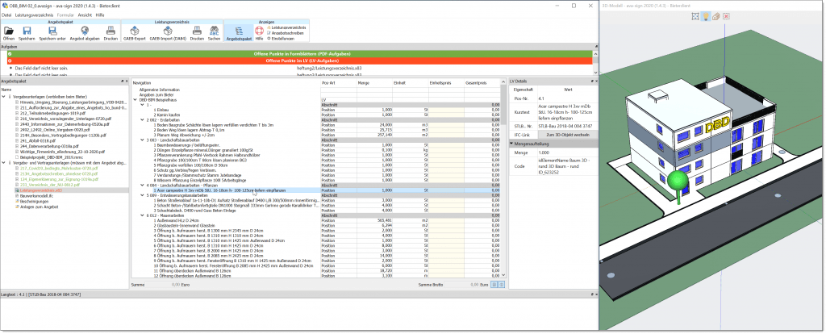Open the Leistungsverzeichnis menu
Screen dimensions: 826x334
pyautogui.click(x=35, y=15)
